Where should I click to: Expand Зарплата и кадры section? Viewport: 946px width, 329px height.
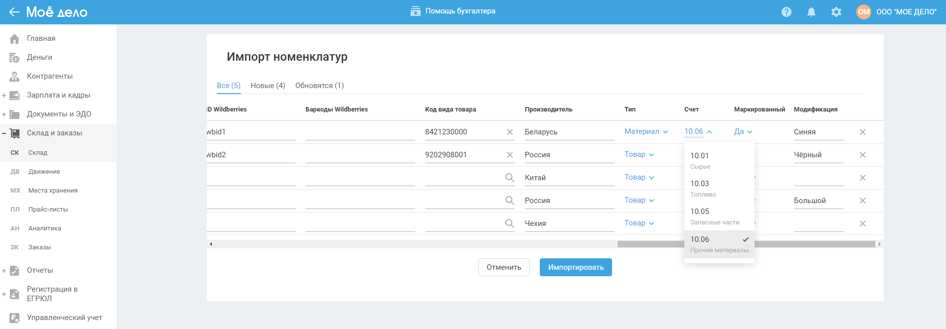click(x=4, y=96)
